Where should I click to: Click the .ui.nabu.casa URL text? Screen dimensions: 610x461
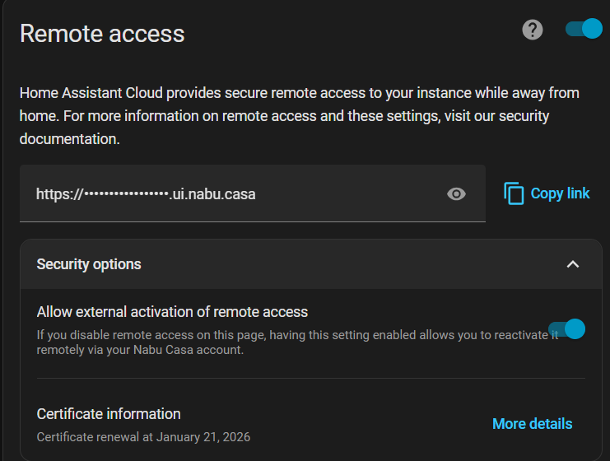[x=212, y=194]
